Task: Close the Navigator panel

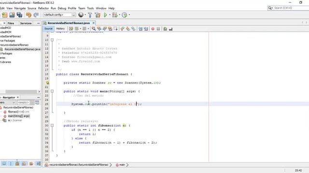Action: coord(18,97)
